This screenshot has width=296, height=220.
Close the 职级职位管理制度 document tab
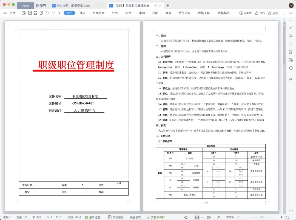pyautogui.click(x=160, y=6)
